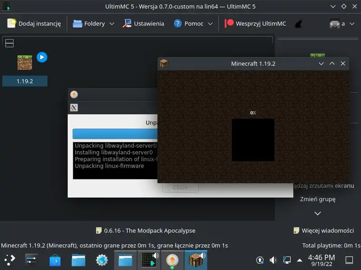Open the Pomoc help menu
The width and height of the screenshot is (361, 270).
(193, 23)
